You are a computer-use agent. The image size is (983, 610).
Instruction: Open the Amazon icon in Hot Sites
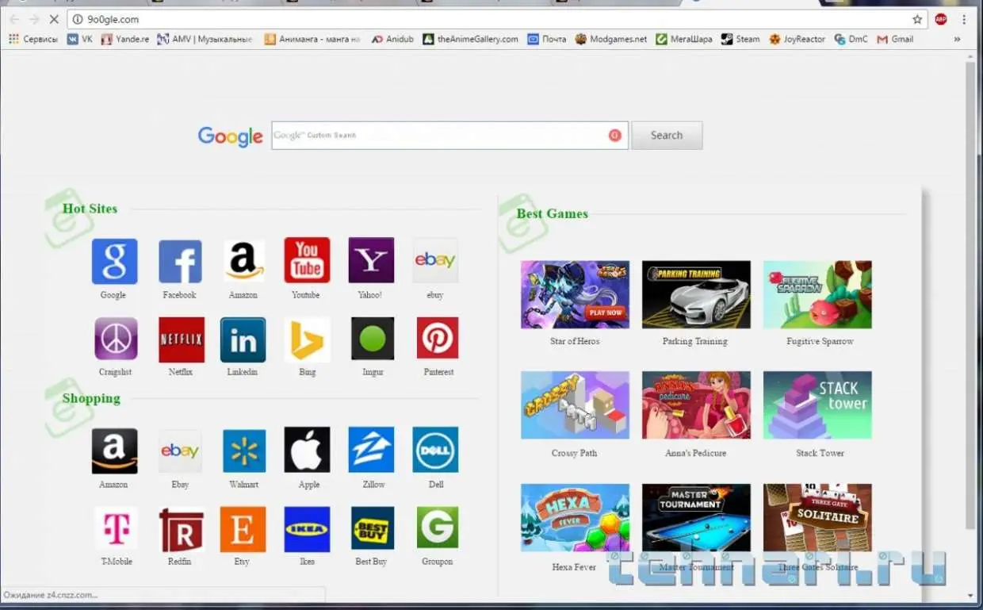click(243, 261)
